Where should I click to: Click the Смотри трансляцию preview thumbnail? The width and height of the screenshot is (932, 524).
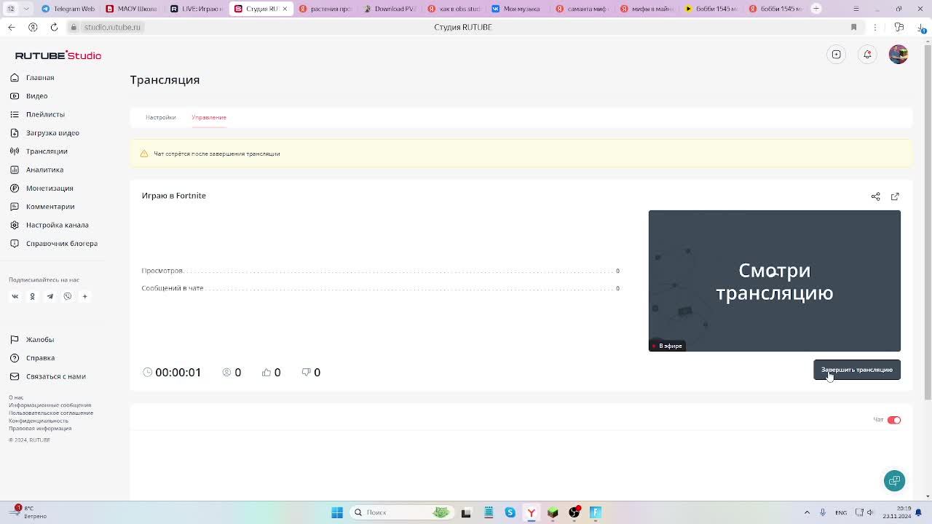click(x=775, y=281)
